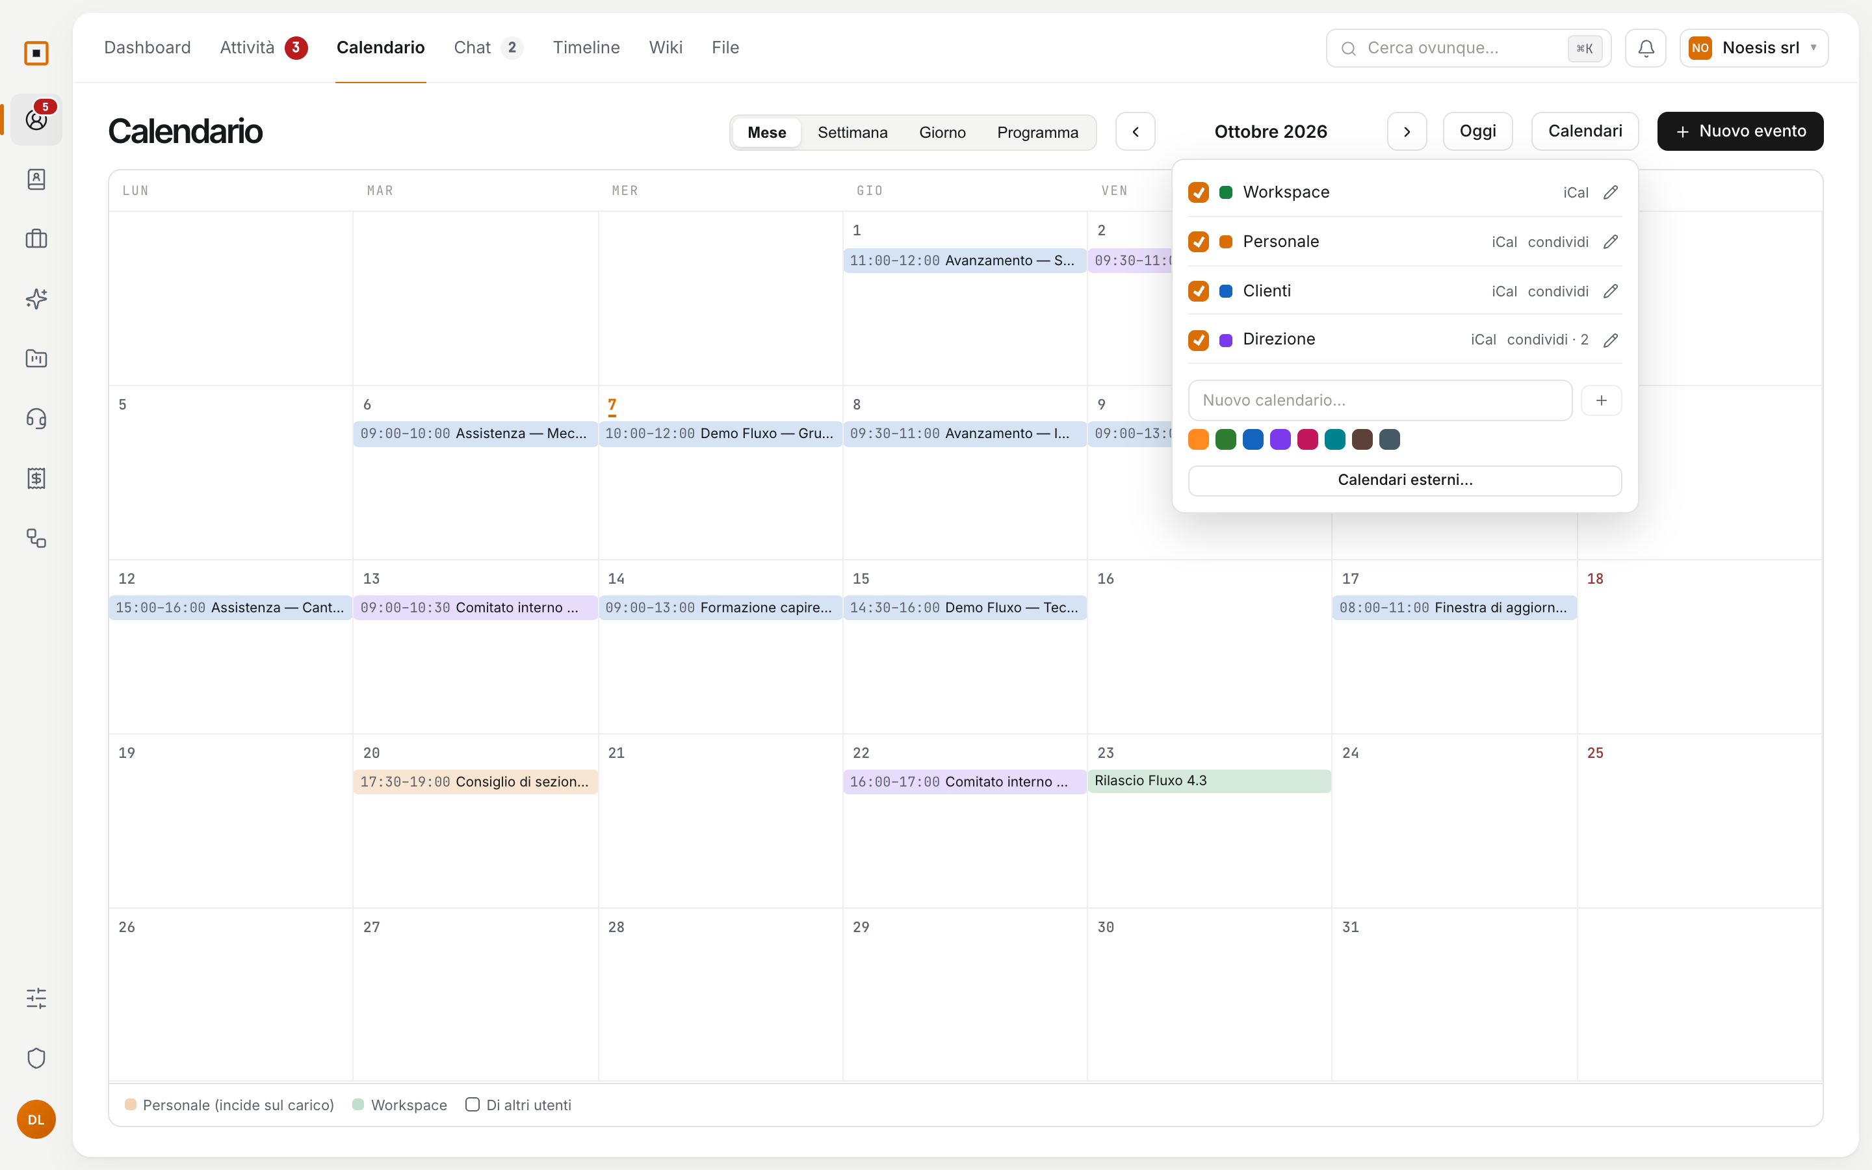
Task: Choose the teal color swatch
Action: pyautogui.click(x=1334, y=439)
